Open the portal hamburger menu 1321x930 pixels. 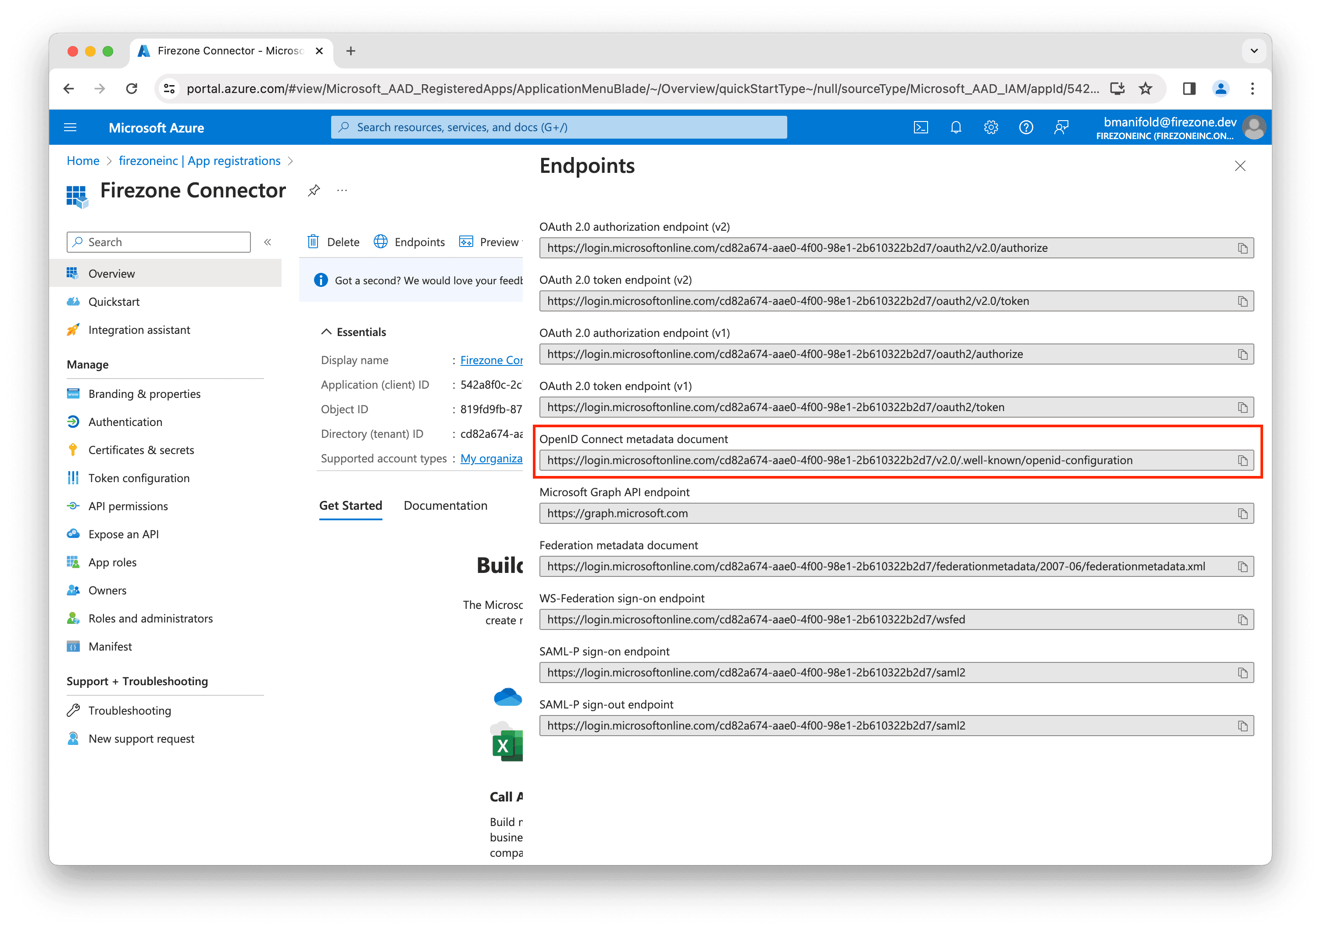click(70, 127)
